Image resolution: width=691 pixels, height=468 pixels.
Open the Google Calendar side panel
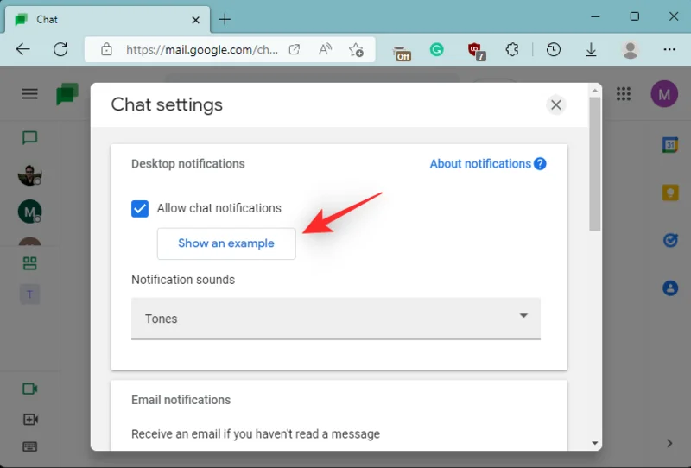(x=670, y=145)
